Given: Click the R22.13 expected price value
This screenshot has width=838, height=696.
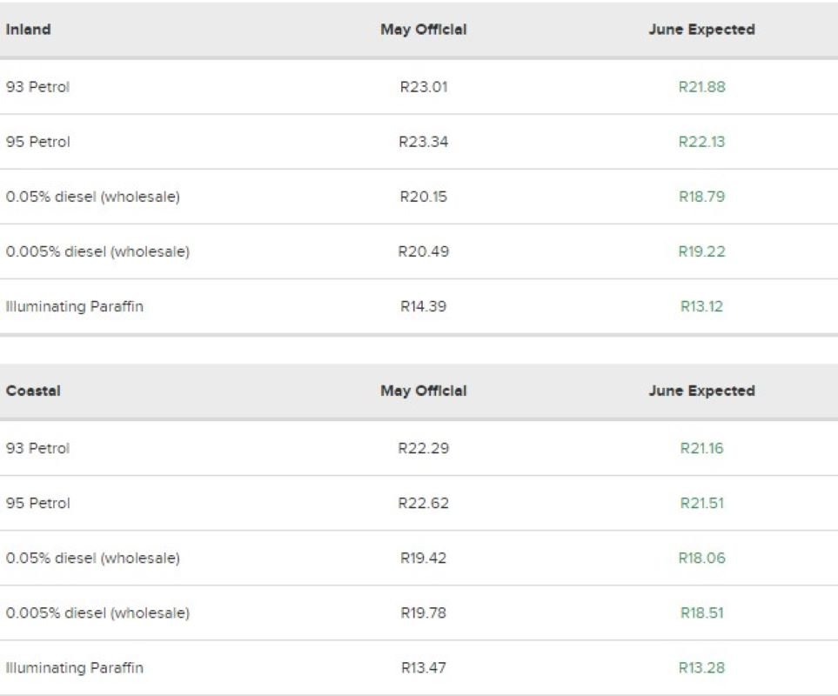Looking at the screenshot, I should 701,142.
